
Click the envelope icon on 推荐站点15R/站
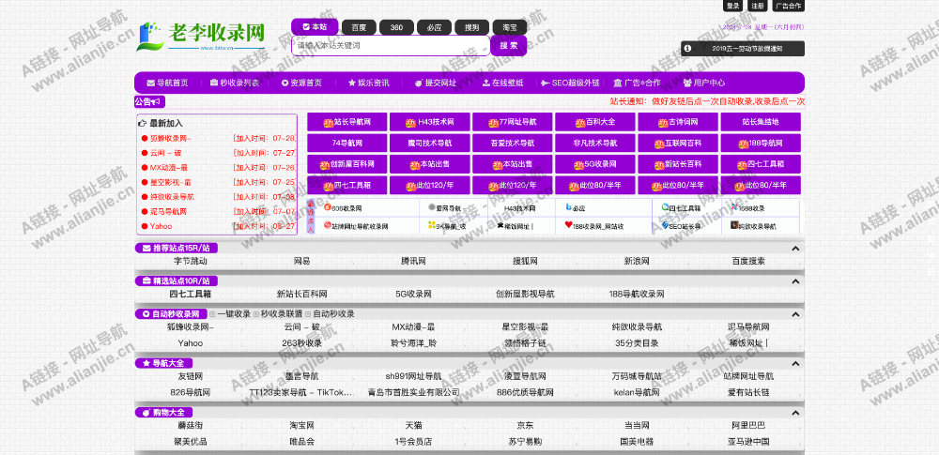tap(146, 249)
